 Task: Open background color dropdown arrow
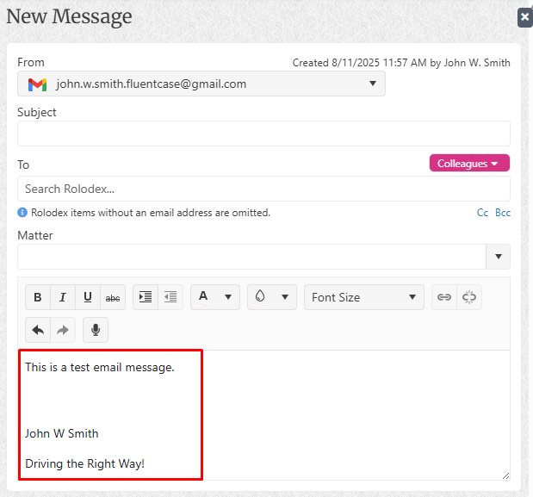click(x=285, y=297)
